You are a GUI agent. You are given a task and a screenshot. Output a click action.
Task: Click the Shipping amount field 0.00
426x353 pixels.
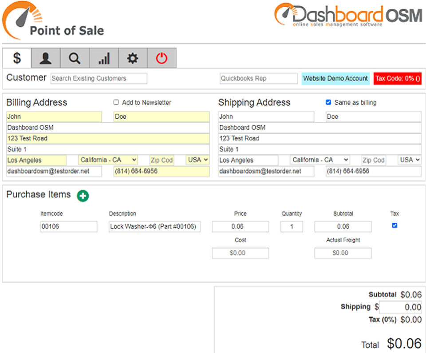click(x=400, y=307)
